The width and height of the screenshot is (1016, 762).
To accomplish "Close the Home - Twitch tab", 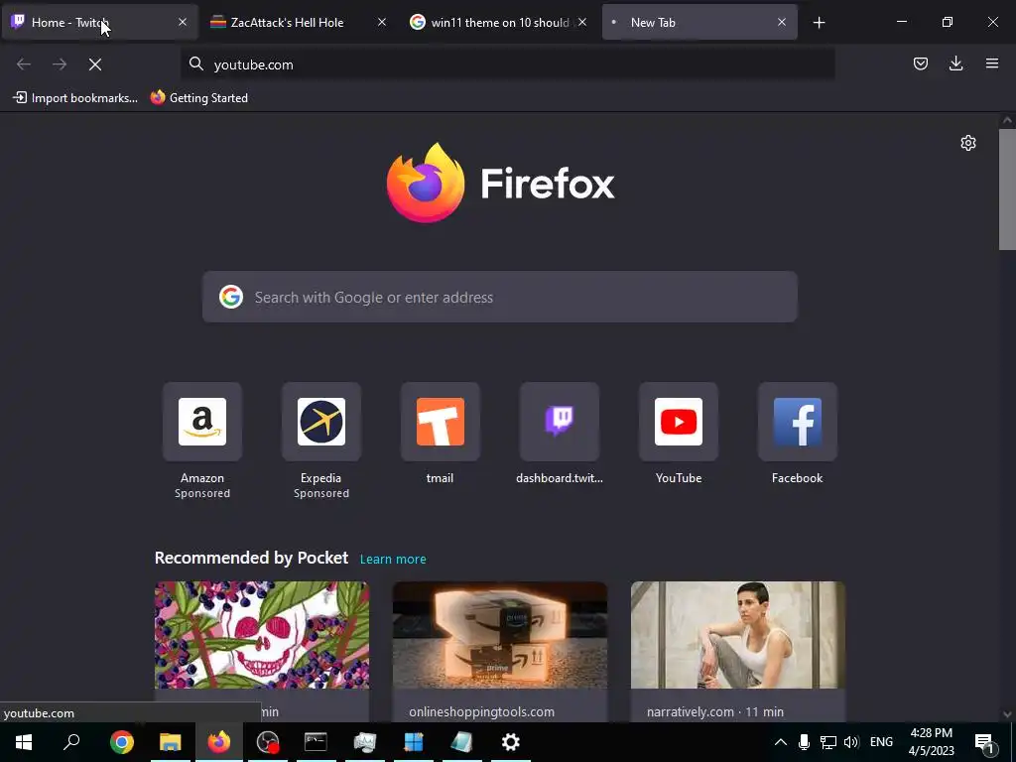I will click(183, 22).
